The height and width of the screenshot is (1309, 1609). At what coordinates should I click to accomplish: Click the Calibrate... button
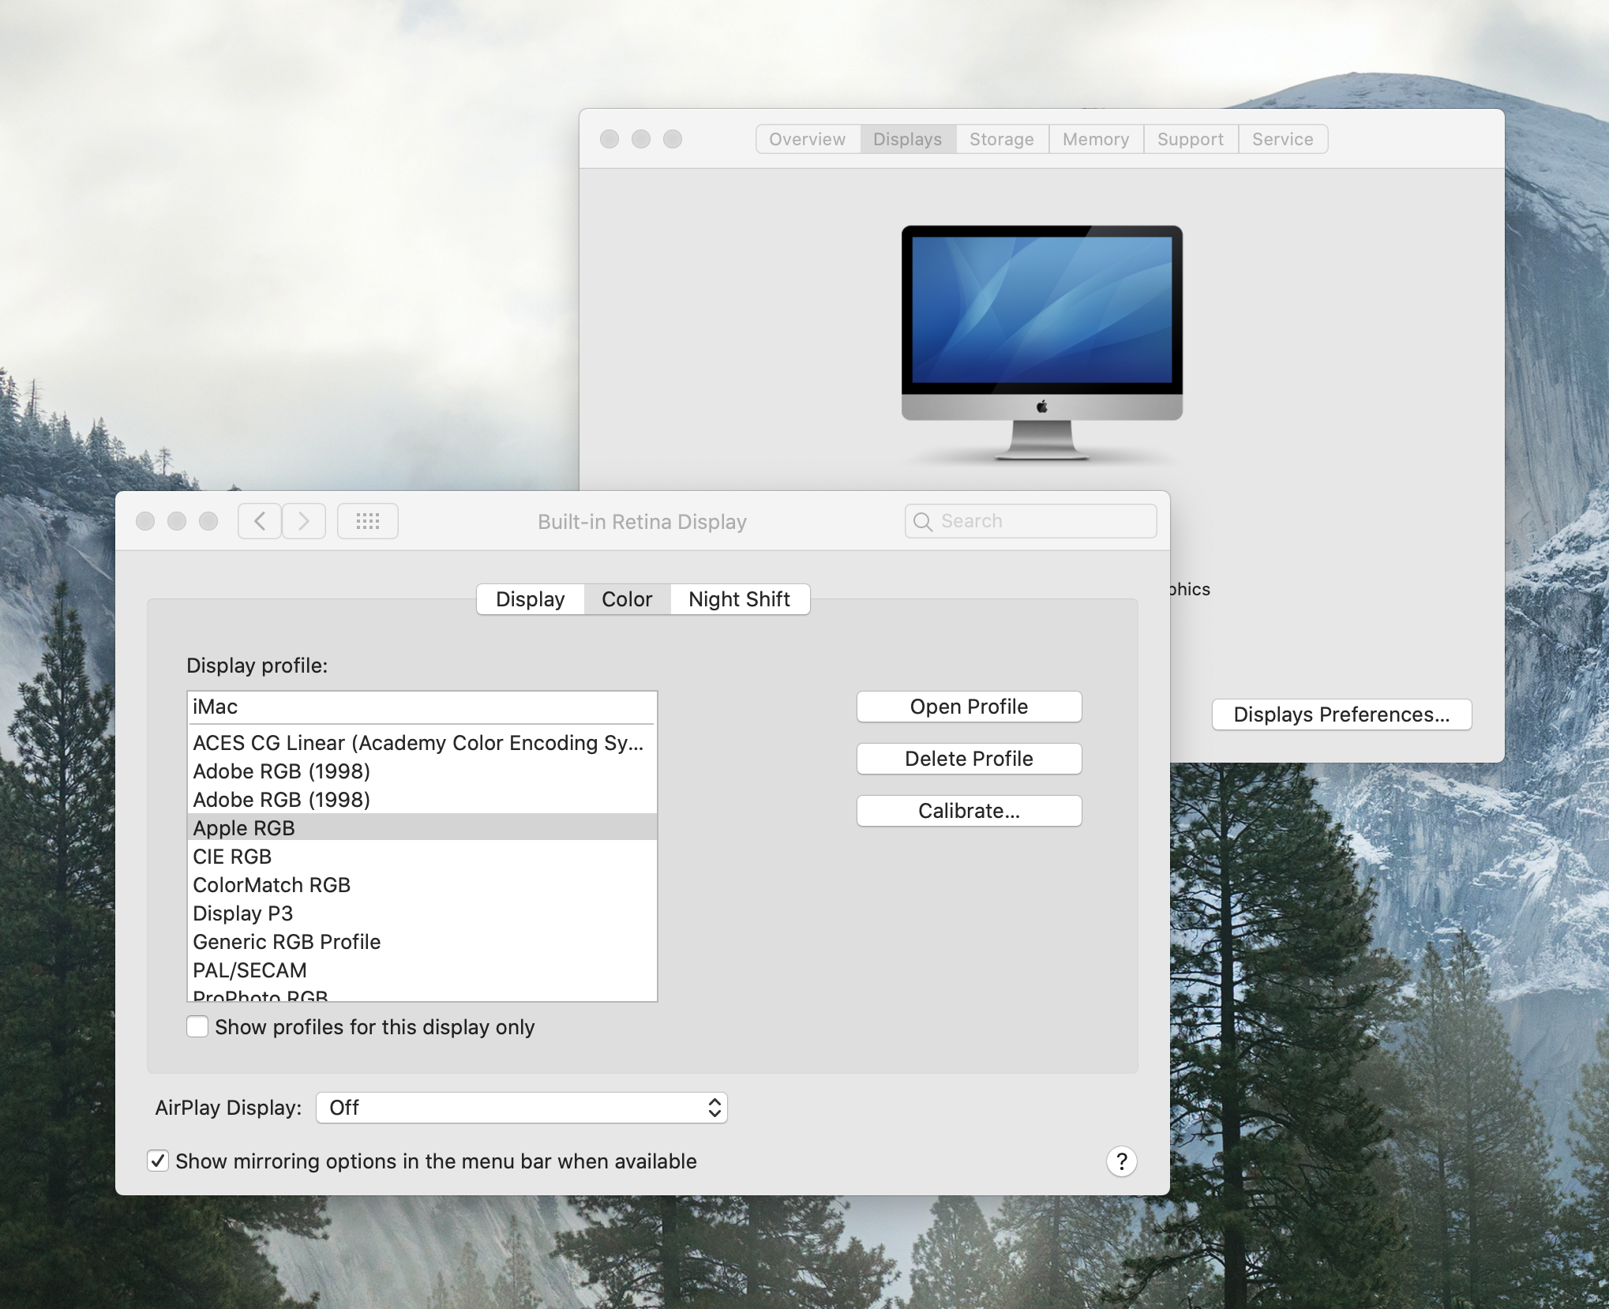pyautogui.click(x=969, y=811)
